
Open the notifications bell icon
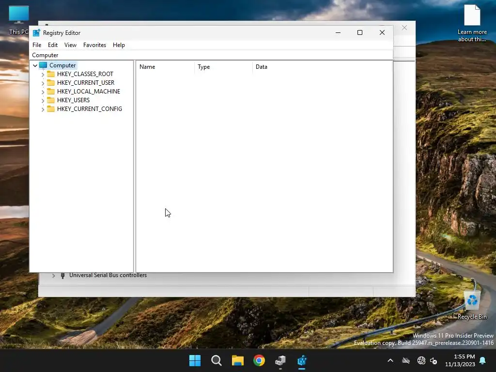(x=483, y=360)
